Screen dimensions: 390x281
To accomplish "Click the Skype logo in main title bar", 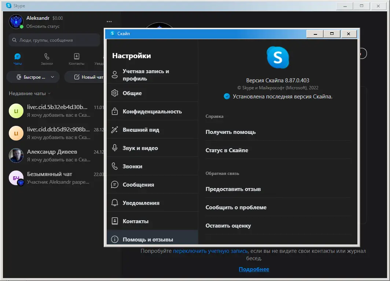I will (x=9, y=5).
